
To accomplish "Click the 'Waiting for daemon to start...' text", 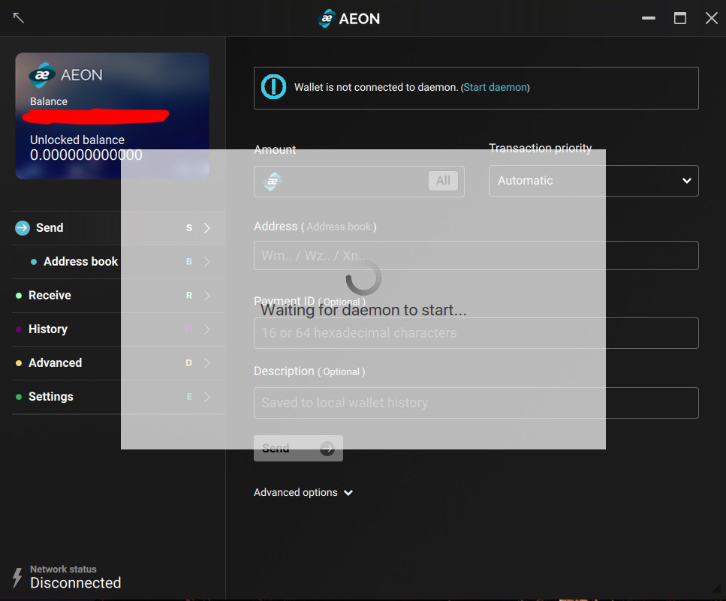I will (x=363, y=310).
